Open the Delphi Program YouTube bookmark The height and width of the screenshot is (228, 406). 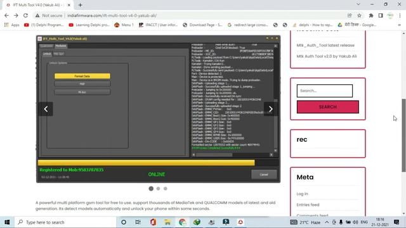[44, 25]
